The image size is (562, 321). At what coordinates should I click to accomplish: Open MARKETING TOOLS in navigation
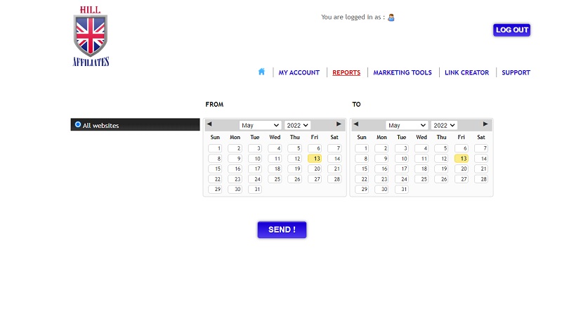click(x=403, y=72)
